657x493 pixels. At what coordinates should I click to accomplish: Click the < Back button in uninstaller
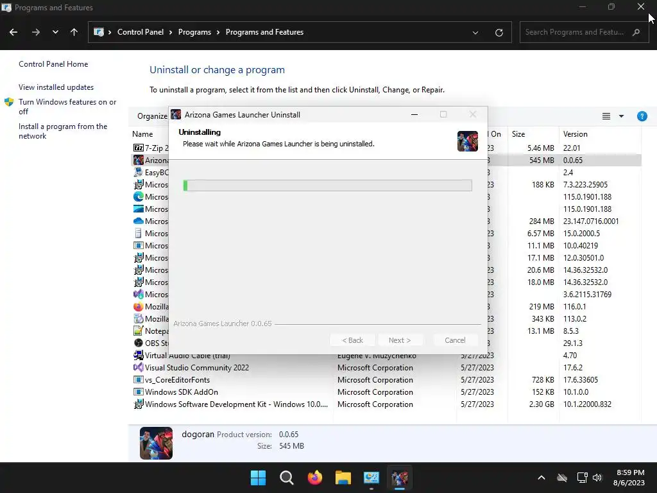352,340
